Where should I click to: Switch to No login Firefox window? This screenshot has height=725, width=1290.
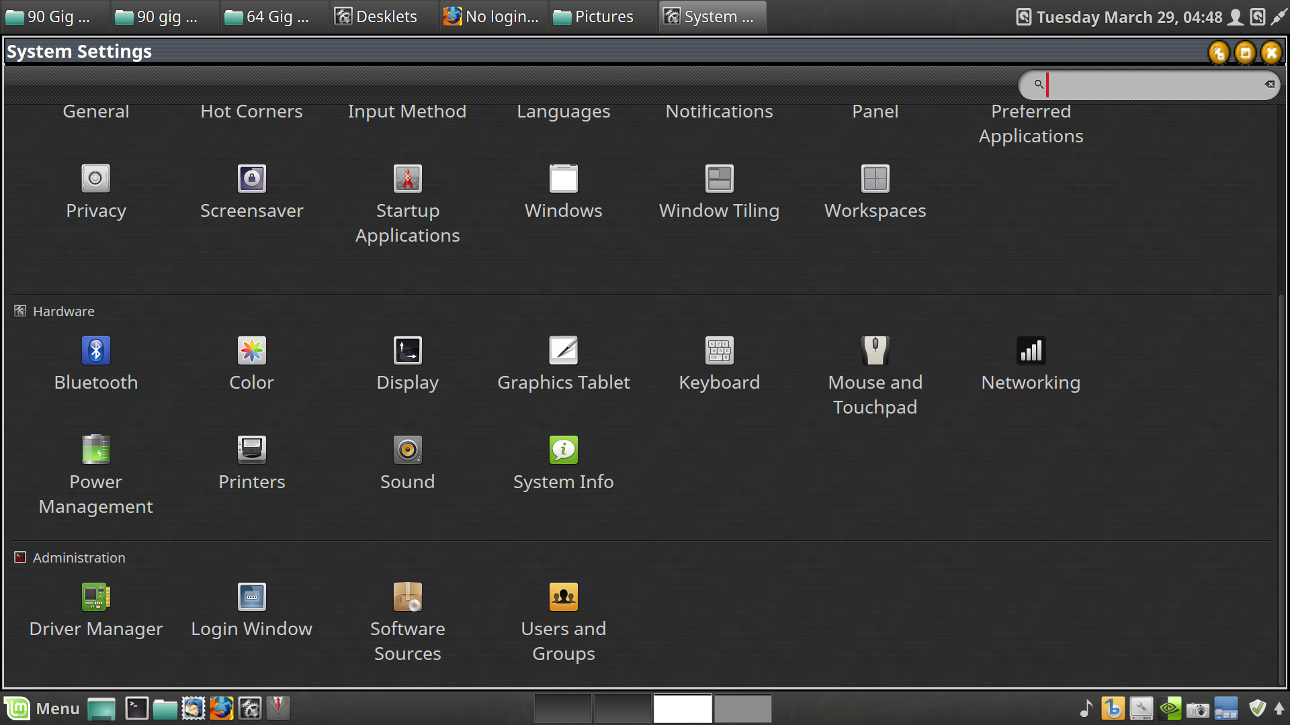pyautogui.click(x=492, y=17)
